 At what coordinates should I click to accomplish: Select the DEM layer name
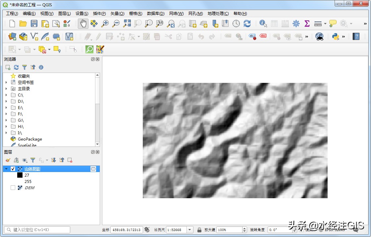29,188
